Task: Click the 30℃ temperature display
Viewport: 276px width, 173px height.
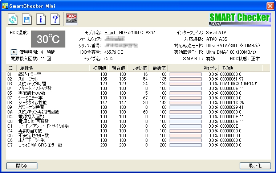Action: point(48,39)
